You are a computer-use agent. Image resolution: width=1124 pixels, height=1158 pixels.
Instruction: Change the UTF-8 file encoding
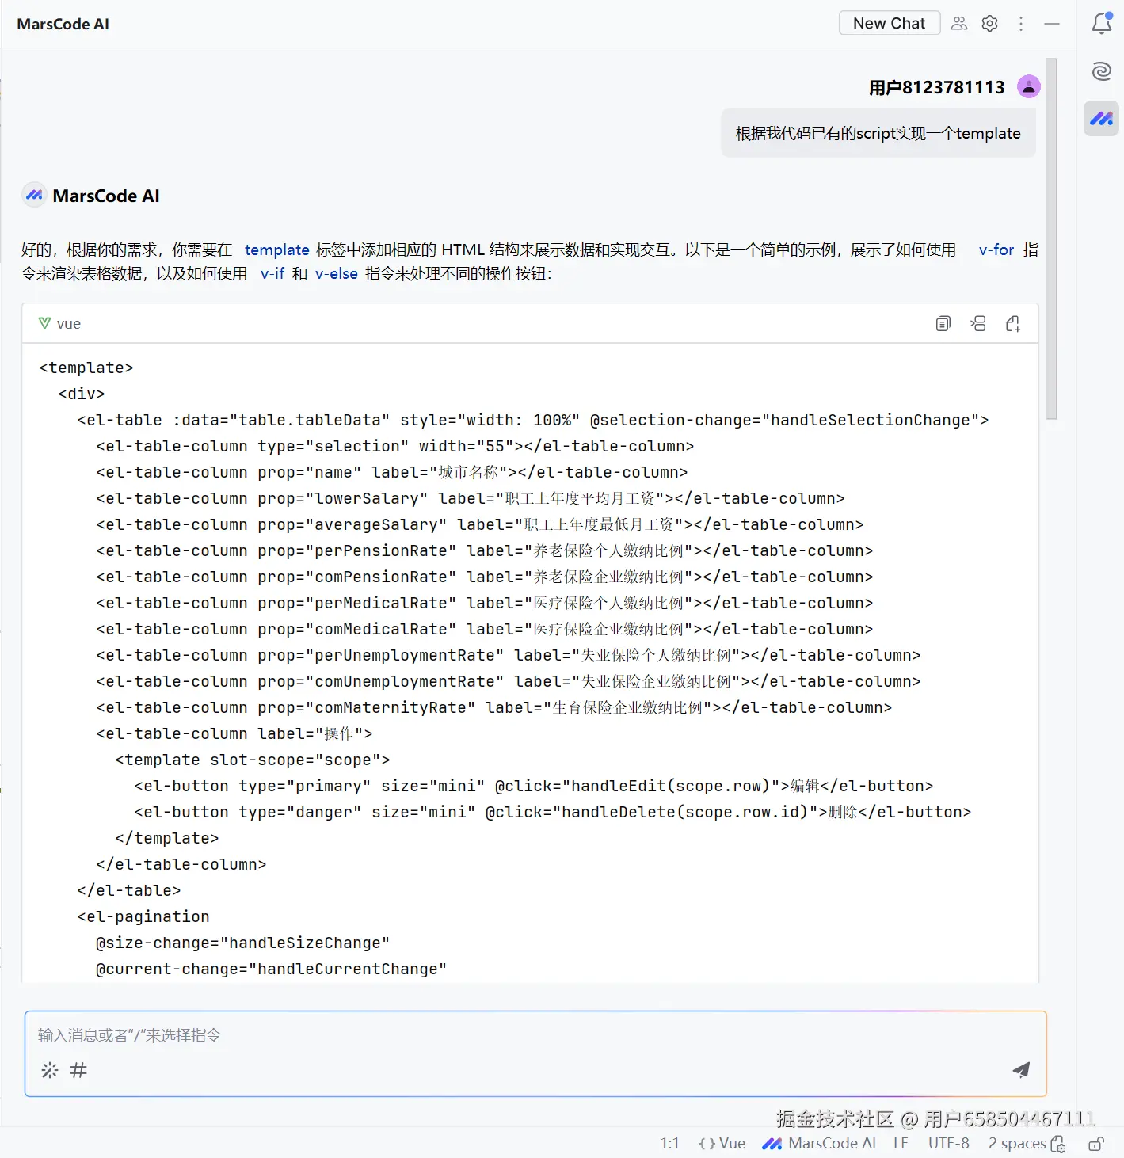tap(948, 1143)
